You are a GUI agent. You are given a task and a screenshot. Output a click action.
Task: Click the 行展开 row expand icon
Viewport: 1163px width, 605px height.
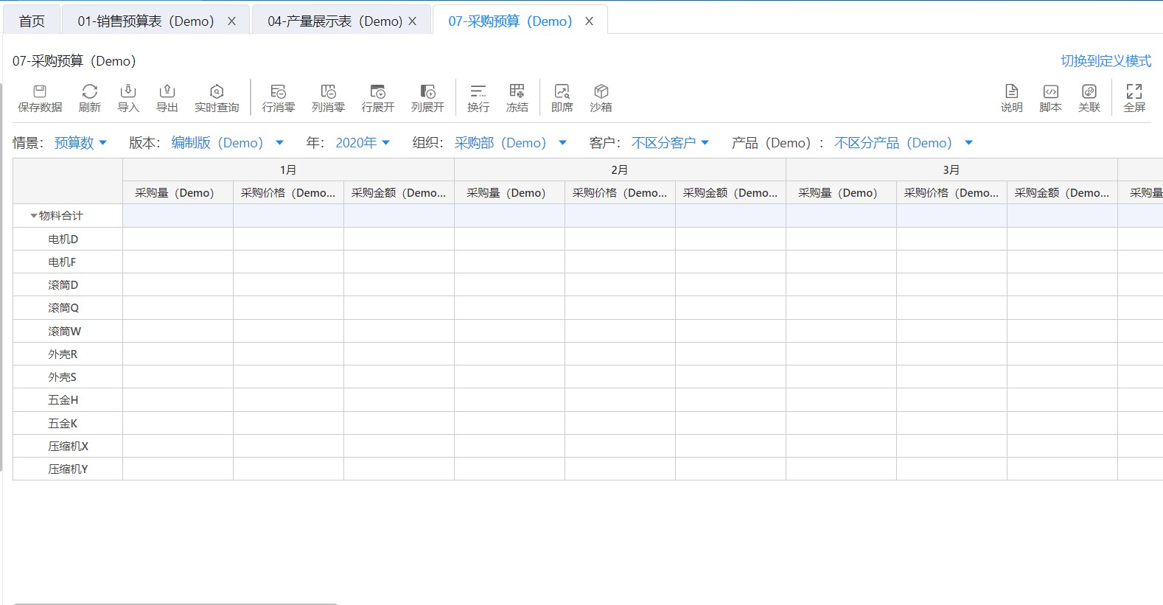click(x=377, y=91)
